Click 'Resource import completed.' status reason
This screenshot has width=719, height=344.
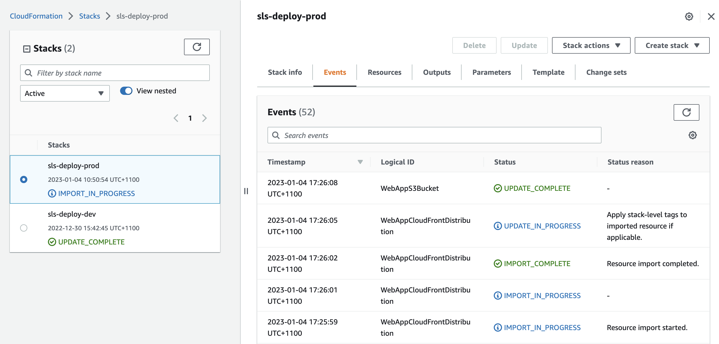[x=653, y=263]
